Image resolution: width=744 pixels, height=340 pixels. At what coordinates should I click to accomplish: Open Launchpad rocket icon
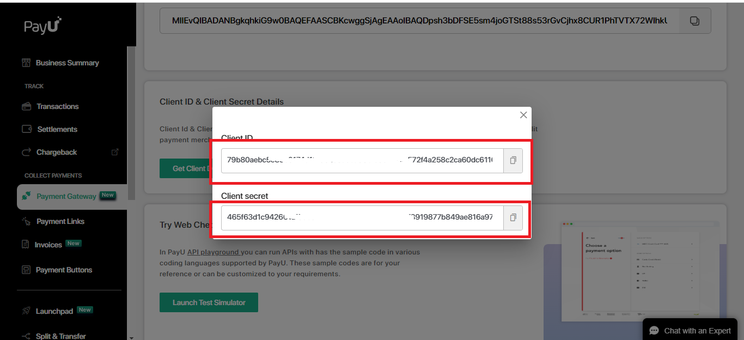(26, 311)
